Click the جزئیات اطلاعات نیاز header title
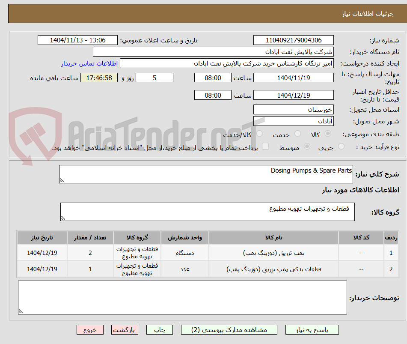 click(368, 14)
